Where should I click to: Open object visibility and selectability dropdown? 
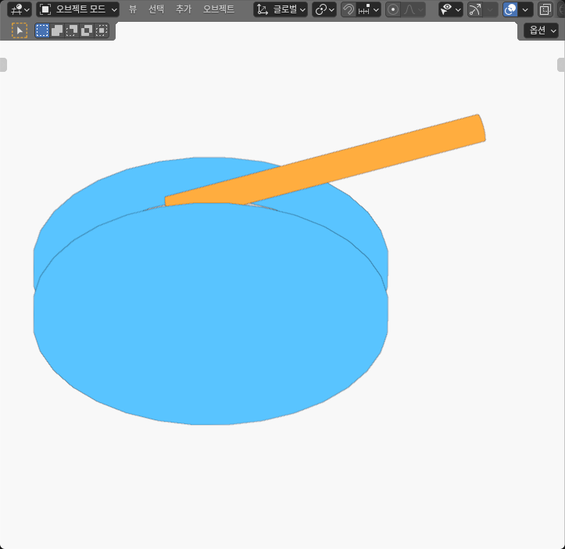[x=451, y=9]
